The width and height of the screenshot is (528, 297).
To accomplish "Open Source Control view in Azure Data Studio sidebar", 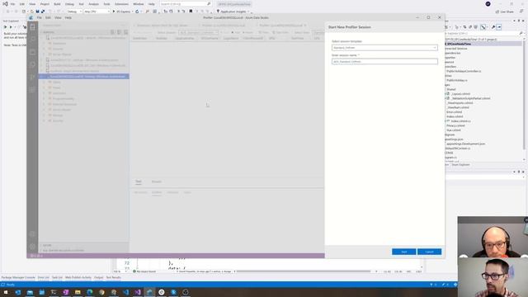I will tap(33, 77).
